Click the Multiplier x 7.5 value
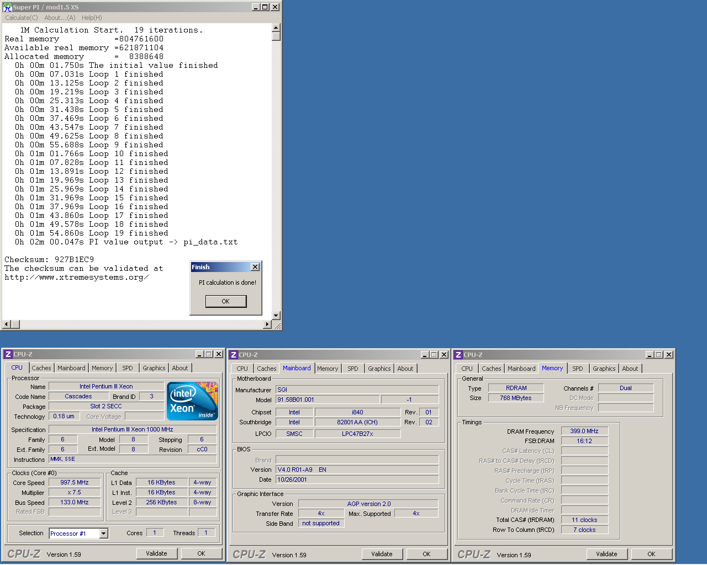 [x=75, y=492]
